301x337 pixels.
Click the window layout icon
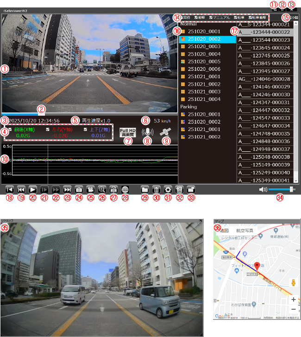pyautogui.click(x=191, y=190)
